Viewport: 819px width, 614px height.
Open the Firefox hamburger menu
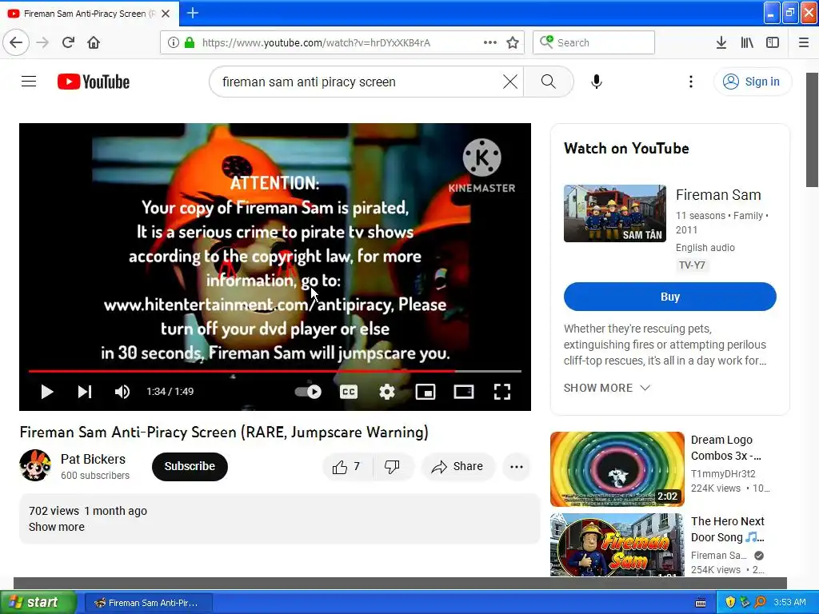point(804,42)
